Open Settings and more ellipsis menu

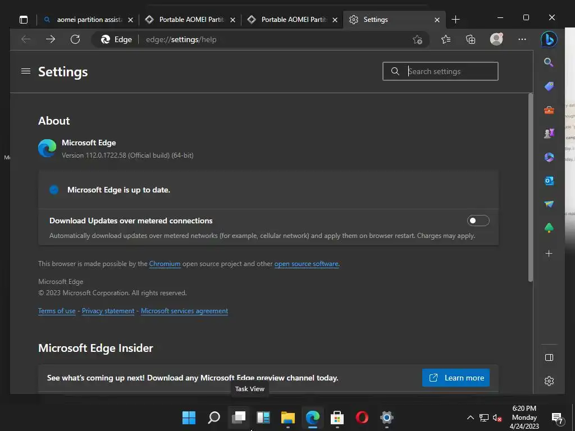(x=522, y=39)
